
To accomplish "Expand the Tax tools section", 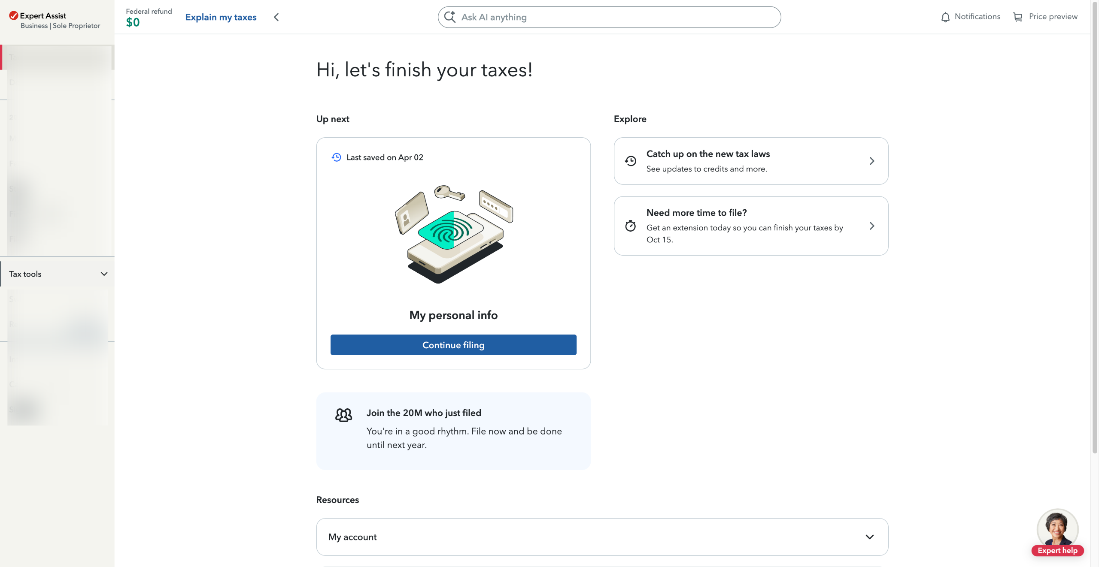I will tap(103, 274).
